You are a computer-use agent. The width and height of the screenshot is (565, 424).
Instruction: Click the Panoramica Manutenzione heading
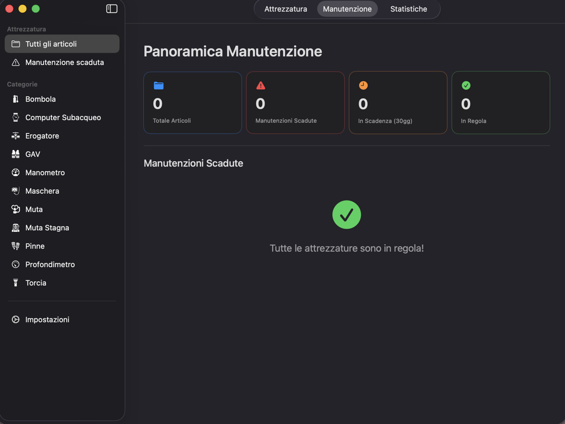coord(233,51)
